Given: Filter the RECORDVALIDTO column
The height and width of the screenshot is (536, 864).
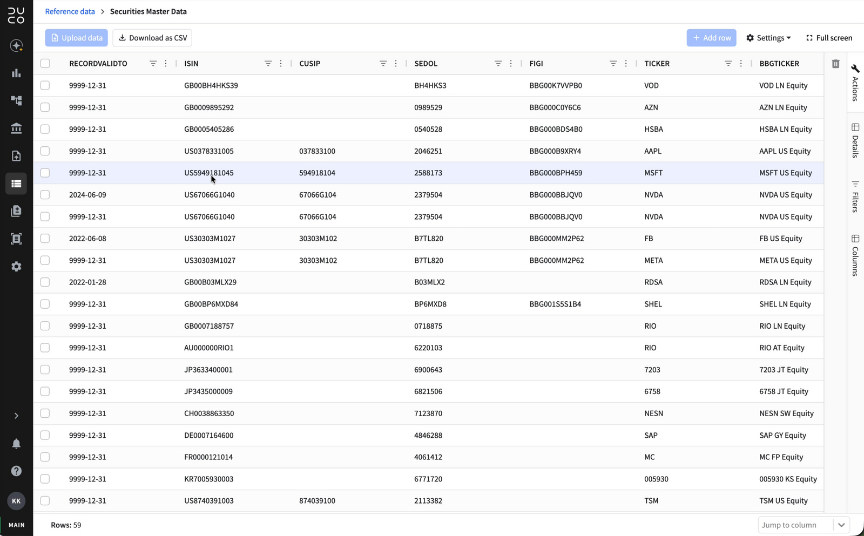Looking at the screenshot, I should pos(153,63).
